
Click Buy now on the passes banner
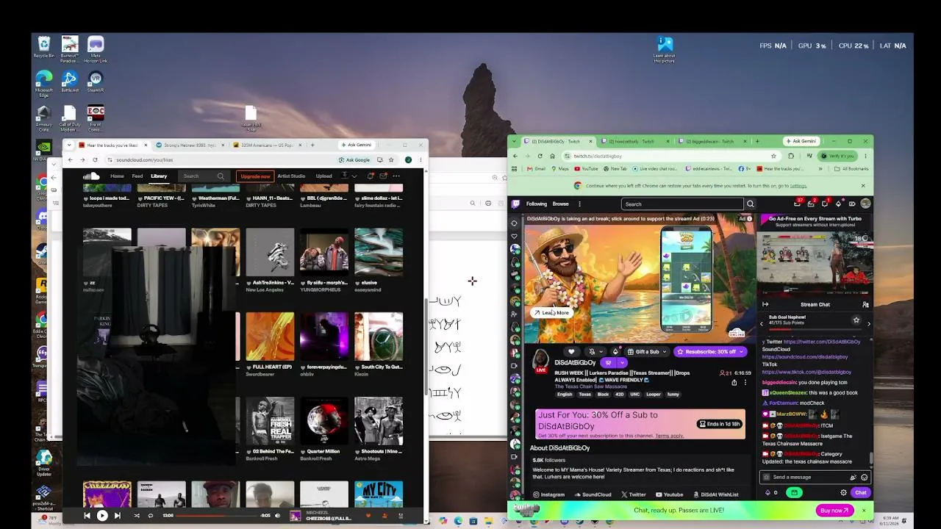point(834,510)
